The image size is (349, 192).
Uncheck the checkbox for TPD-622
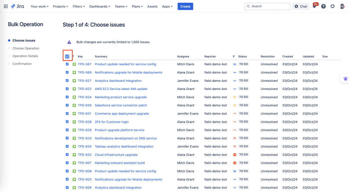click(67, 89)
